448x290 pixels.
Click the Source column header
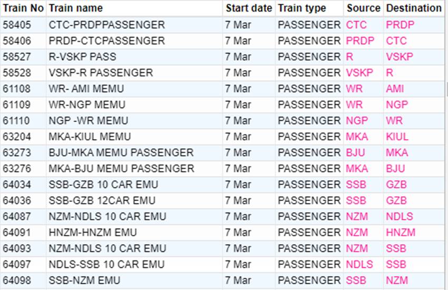click(363, 8)
